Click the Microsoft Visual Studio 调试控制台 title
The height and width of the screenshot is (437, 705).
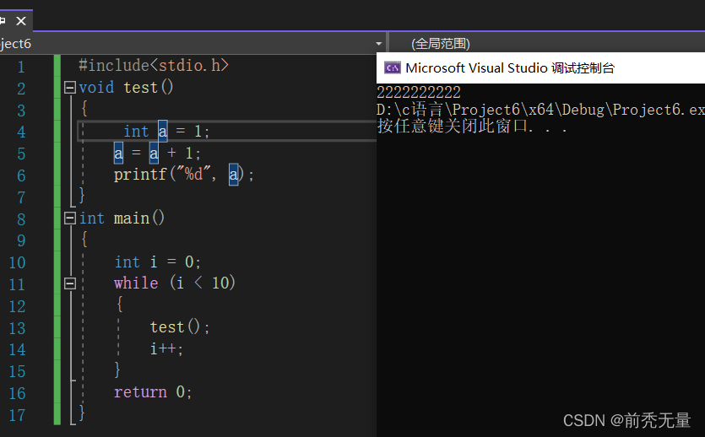[510, 67]
